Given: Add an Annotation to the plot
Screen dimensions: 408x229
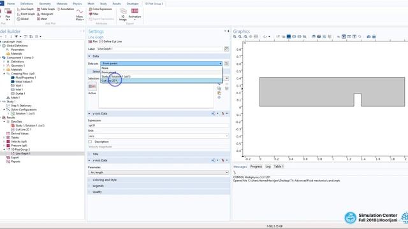Looking at the screenshot, I should click(65, 9).
